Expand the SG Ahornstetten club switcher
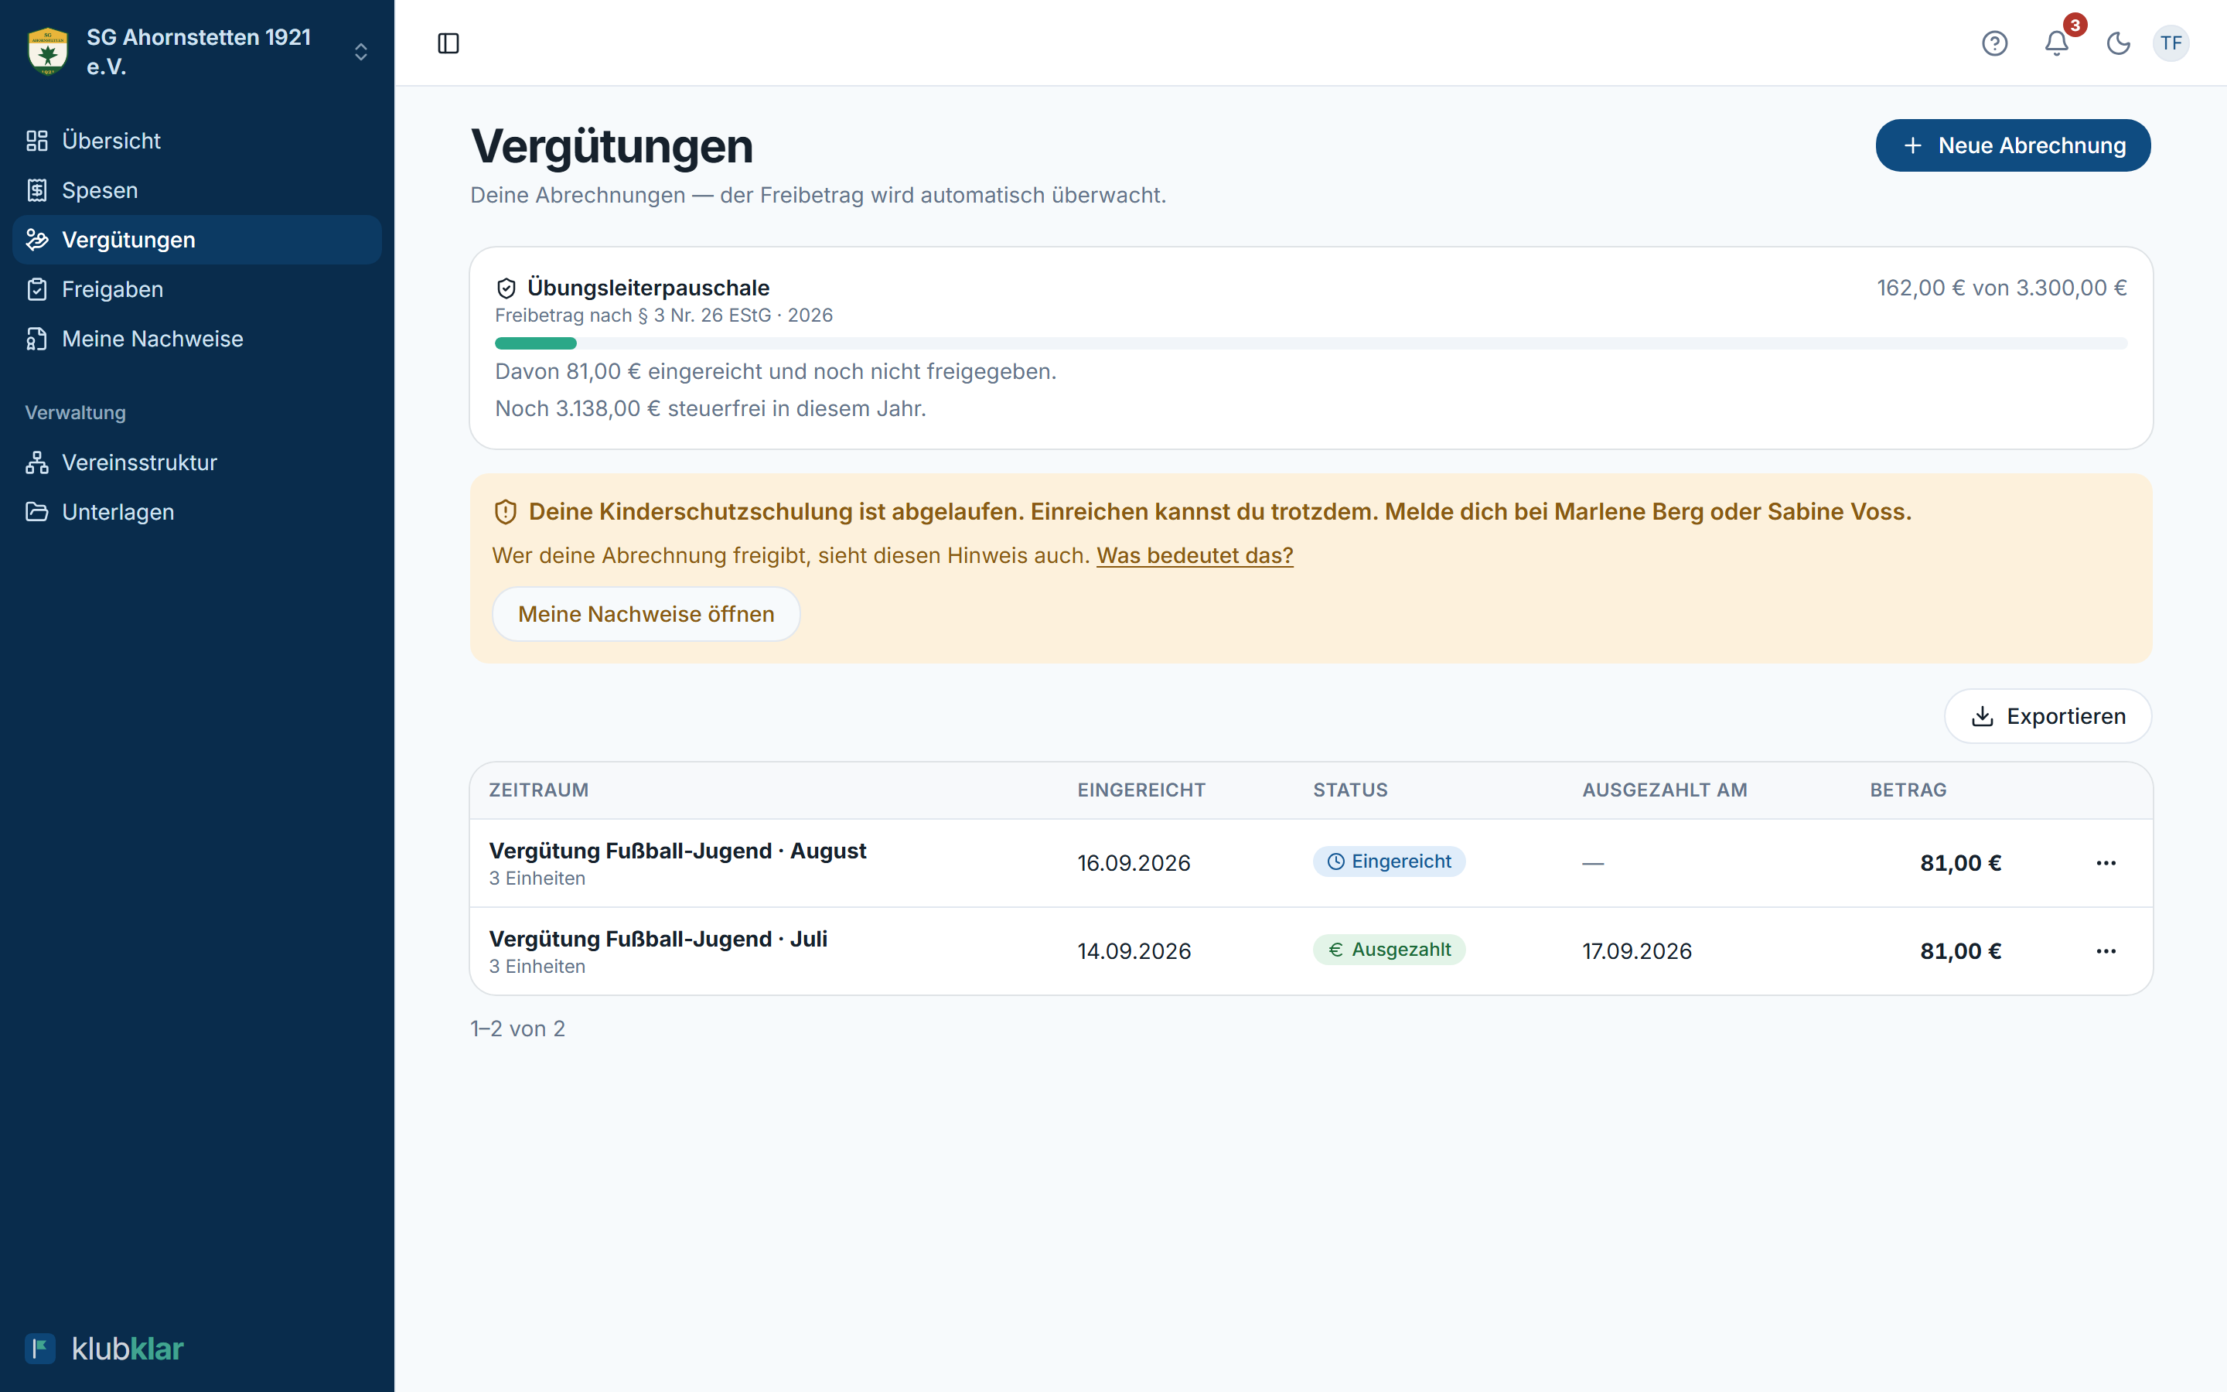 tap(361, 52)
